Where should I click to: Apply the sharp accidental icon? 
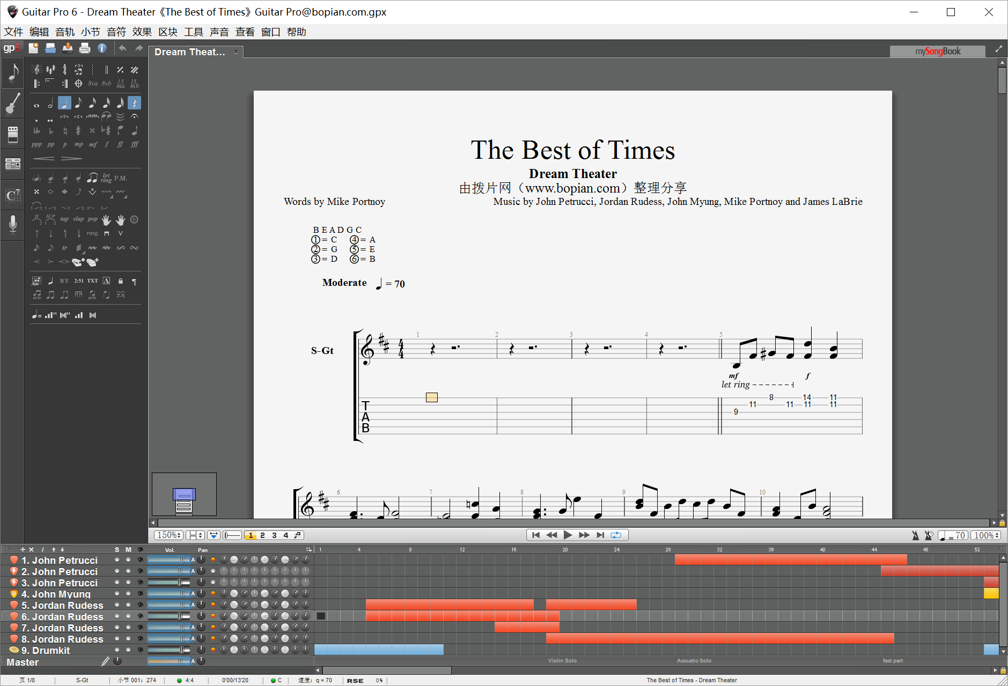(x=78, y=130)
